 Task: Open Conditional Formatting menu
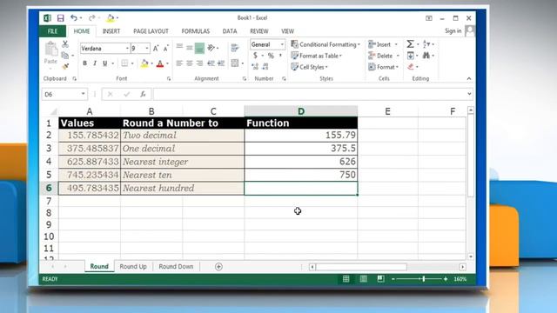[x=325, y=44]
